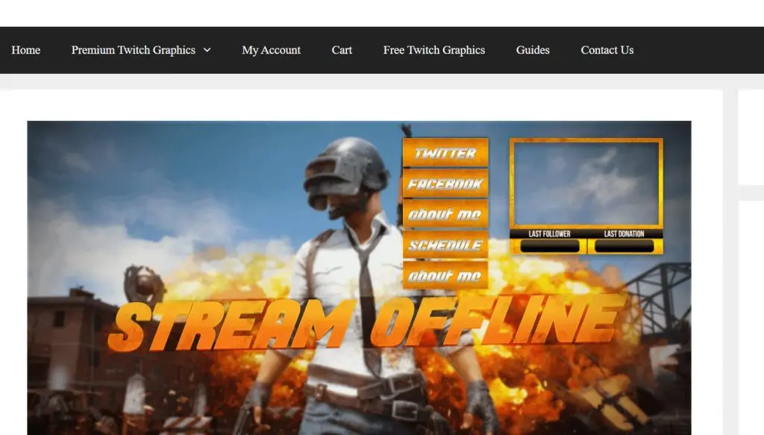Select Guides in the navigation bar
Screen dimensions: 764x435
pyautogui.click(x=532, y=50)
